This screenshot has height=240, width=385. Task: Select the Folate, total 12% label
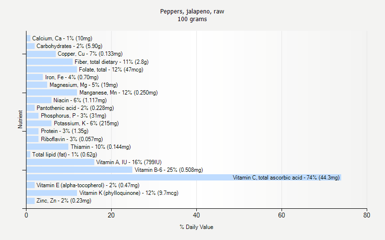coord(111,70)
